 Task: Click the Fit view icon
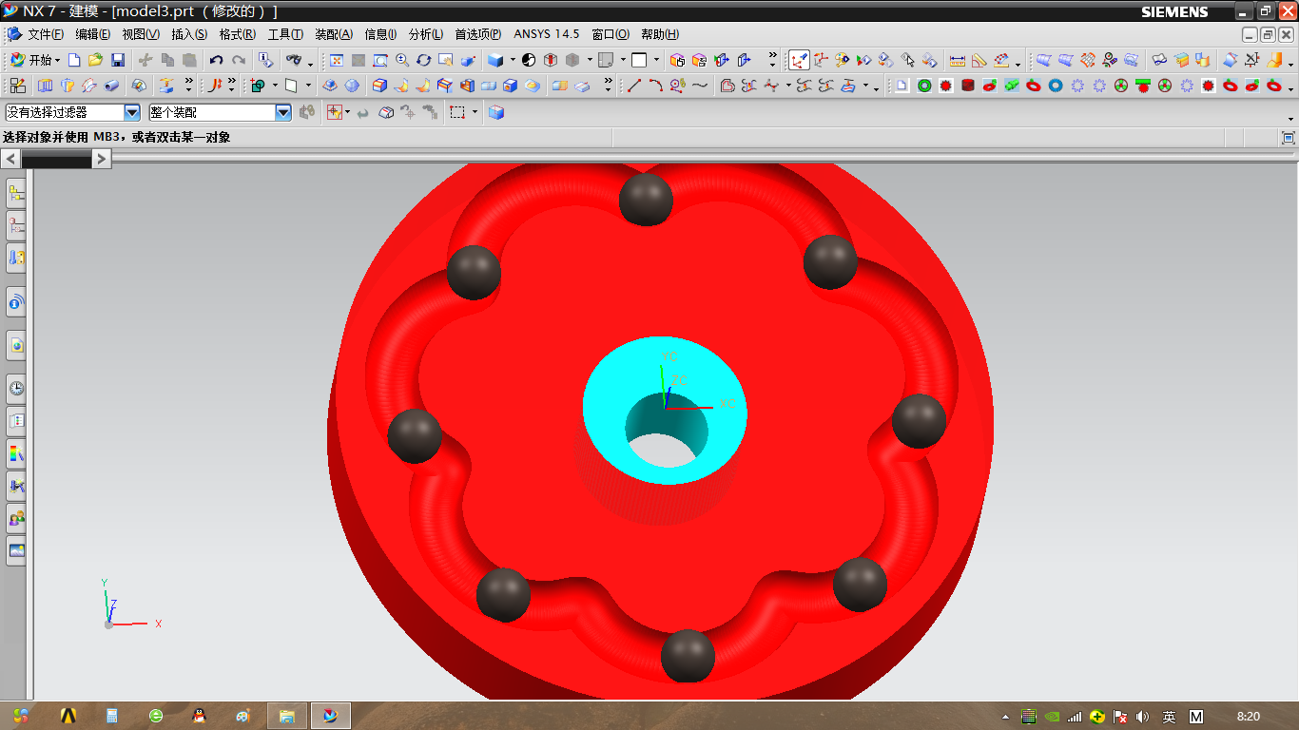(337, 60)
